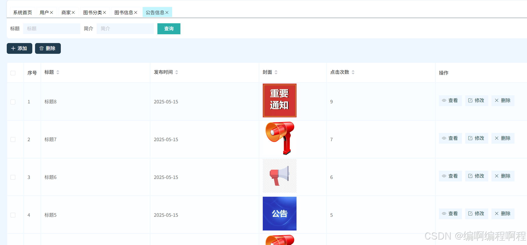Click the 序号 column header
Screen dimensions: 527x245
(32, 73)
